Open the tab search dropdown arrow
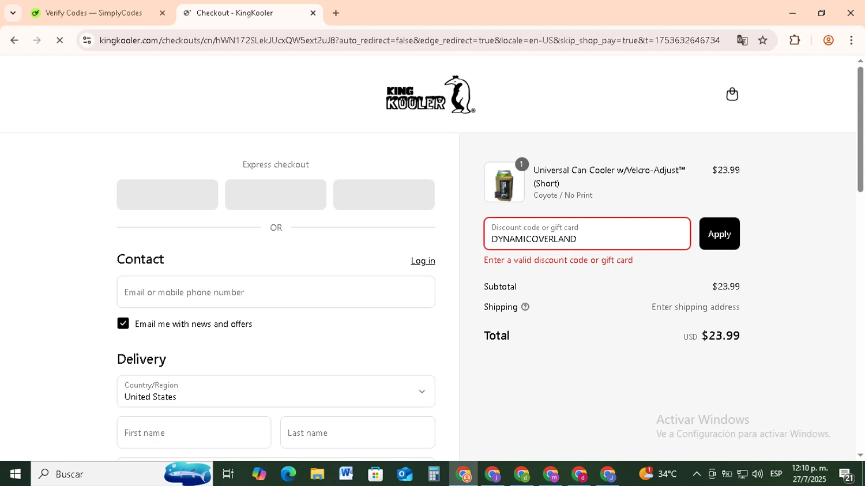865x486 pixels. (x=13, y=13)
